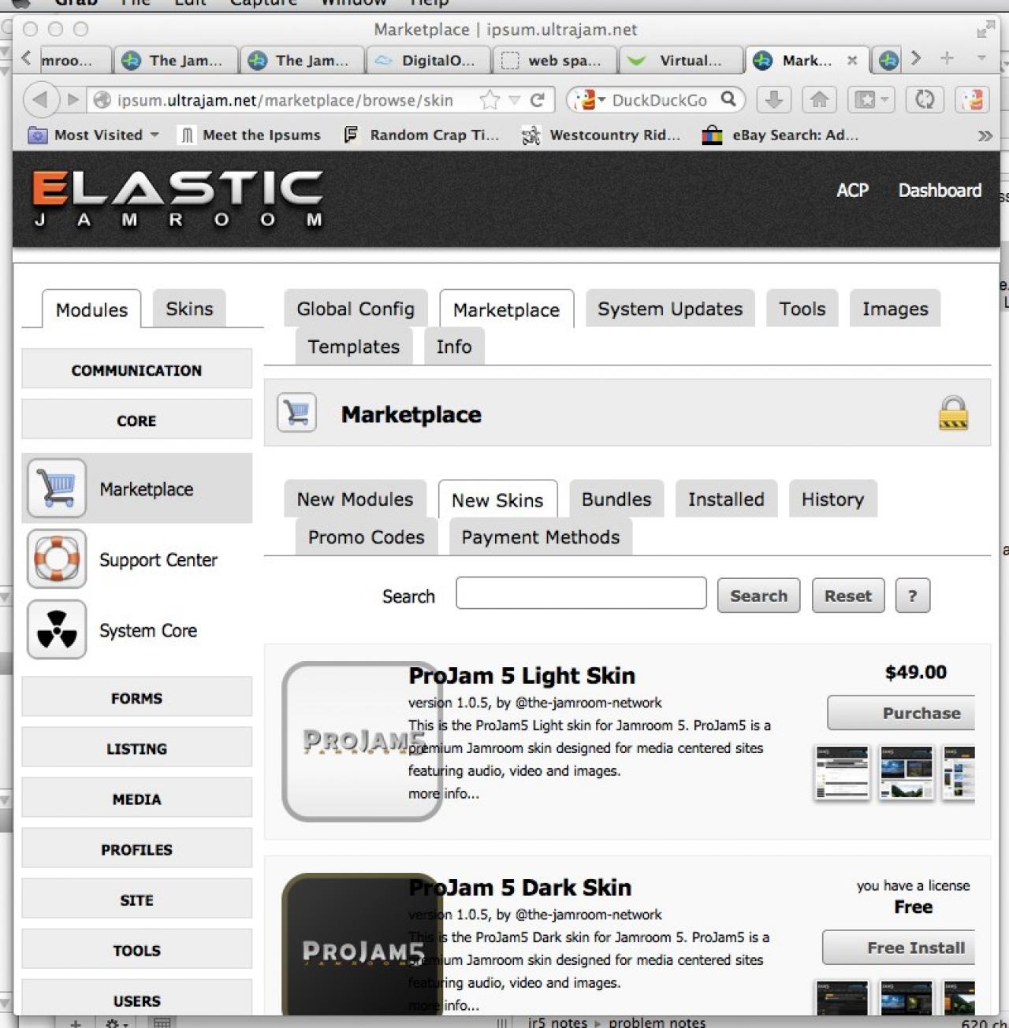Show more bookmarks with the overflow chevron
The height and width of the screenshot is (1028, 1009).
click(x=985, y=135)
